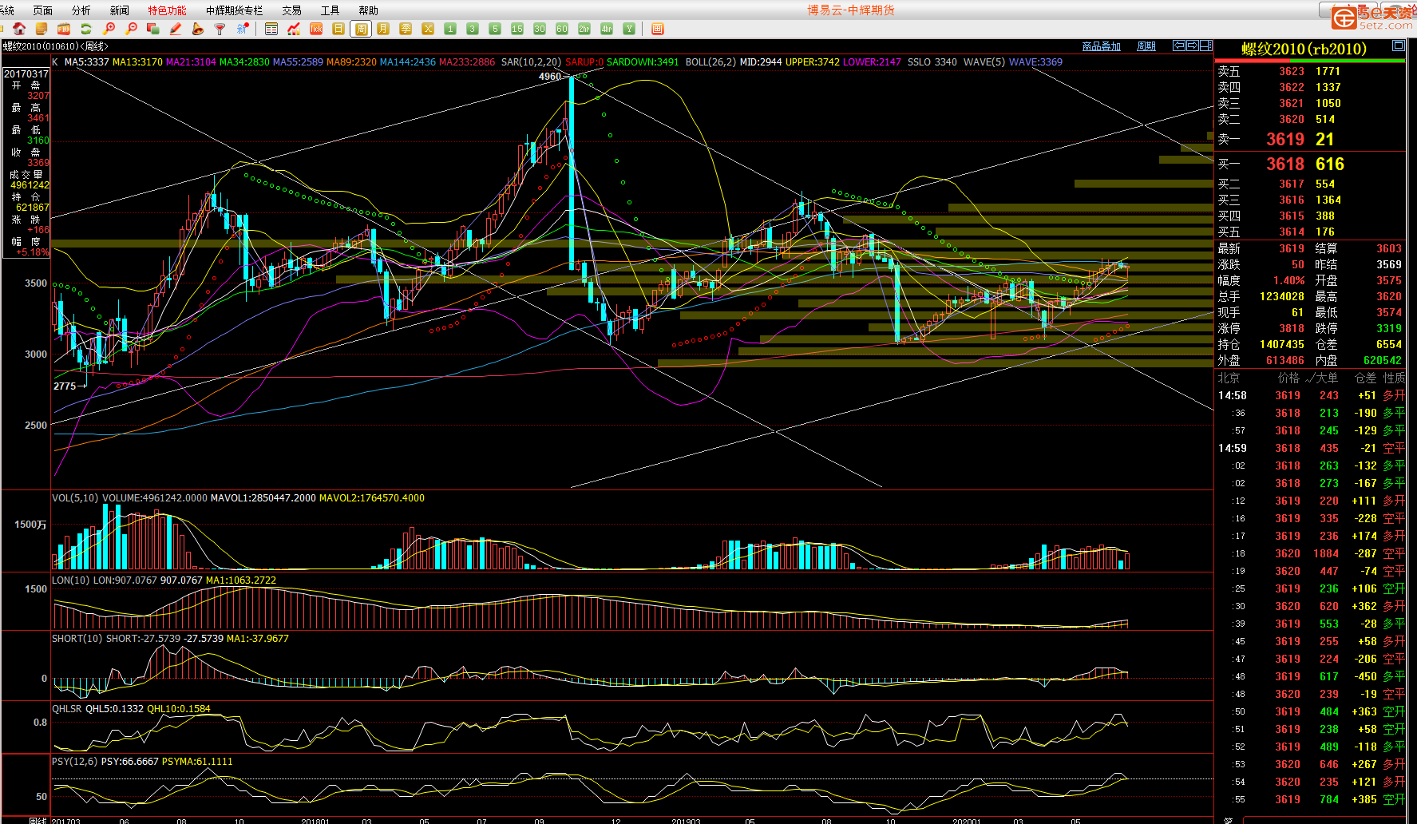Open the 中辉期货专栏 menu
The image size is (1417, 824).
[235, 10]
